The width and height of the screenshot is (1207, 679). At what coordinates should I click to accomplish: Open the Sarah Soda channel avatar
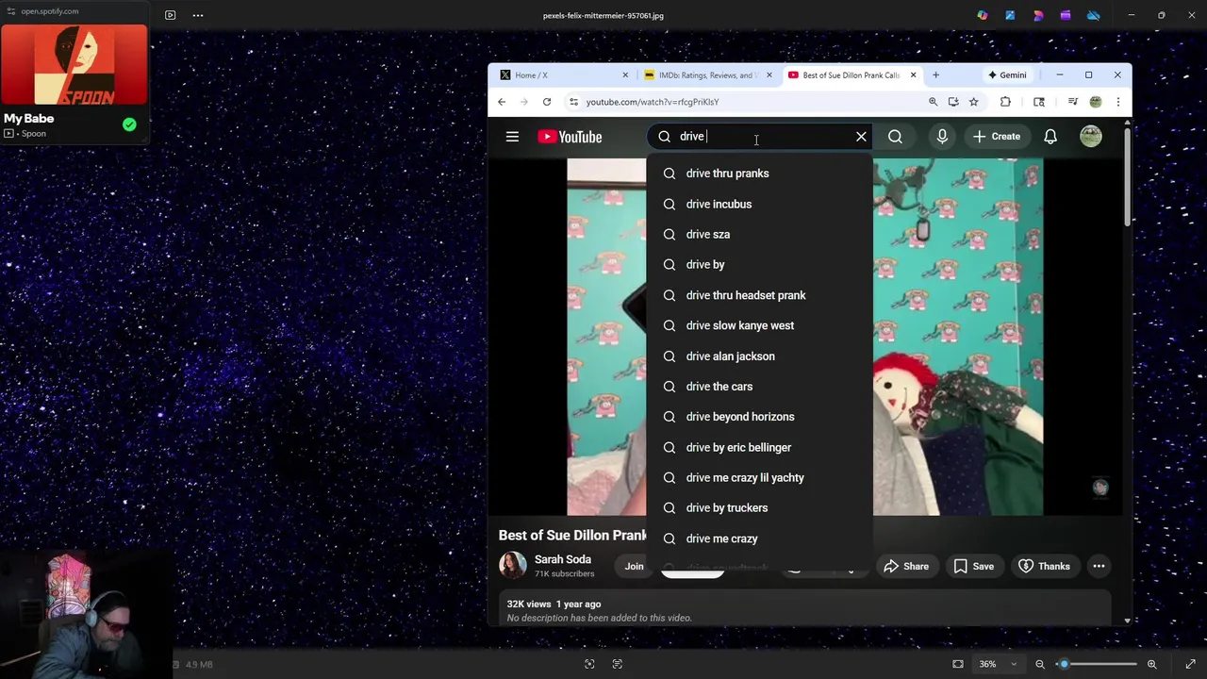click(513, 565)
